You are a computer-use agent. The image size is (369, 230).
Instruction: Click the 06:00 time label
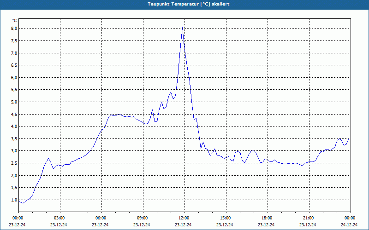[x=101, y=218]
